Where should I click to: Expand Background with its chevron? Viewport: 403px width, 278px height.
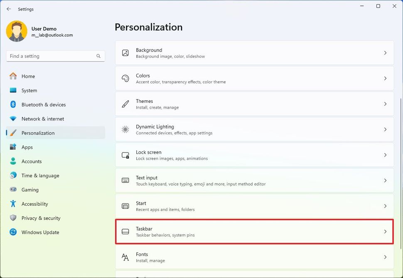385,53
